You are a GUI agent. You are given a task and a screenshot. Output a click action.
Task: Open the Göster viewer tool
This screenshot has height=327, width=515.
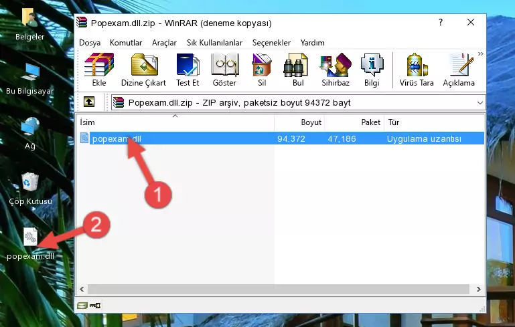tap(224, 70)
